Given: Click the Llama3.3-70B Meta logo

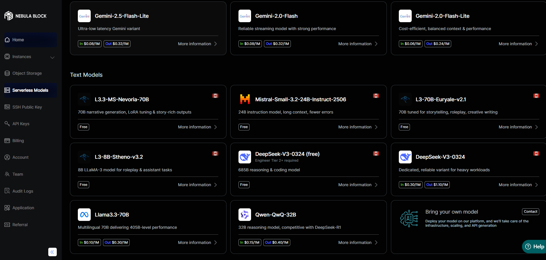Looking at the screenshot, I should point(84,215).
